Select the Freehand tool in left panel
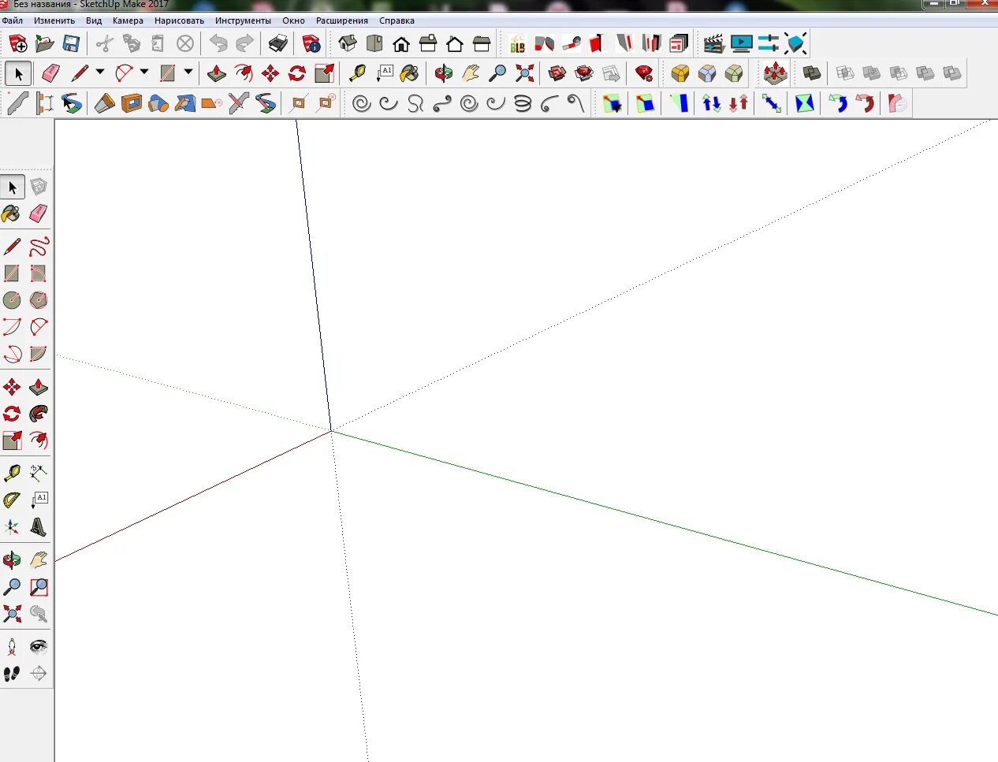 pyautogui.click(x=39, y=247)
